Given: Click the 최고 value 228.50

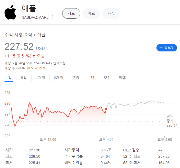Looking at the screenshot, I should (x=34, y=156).
